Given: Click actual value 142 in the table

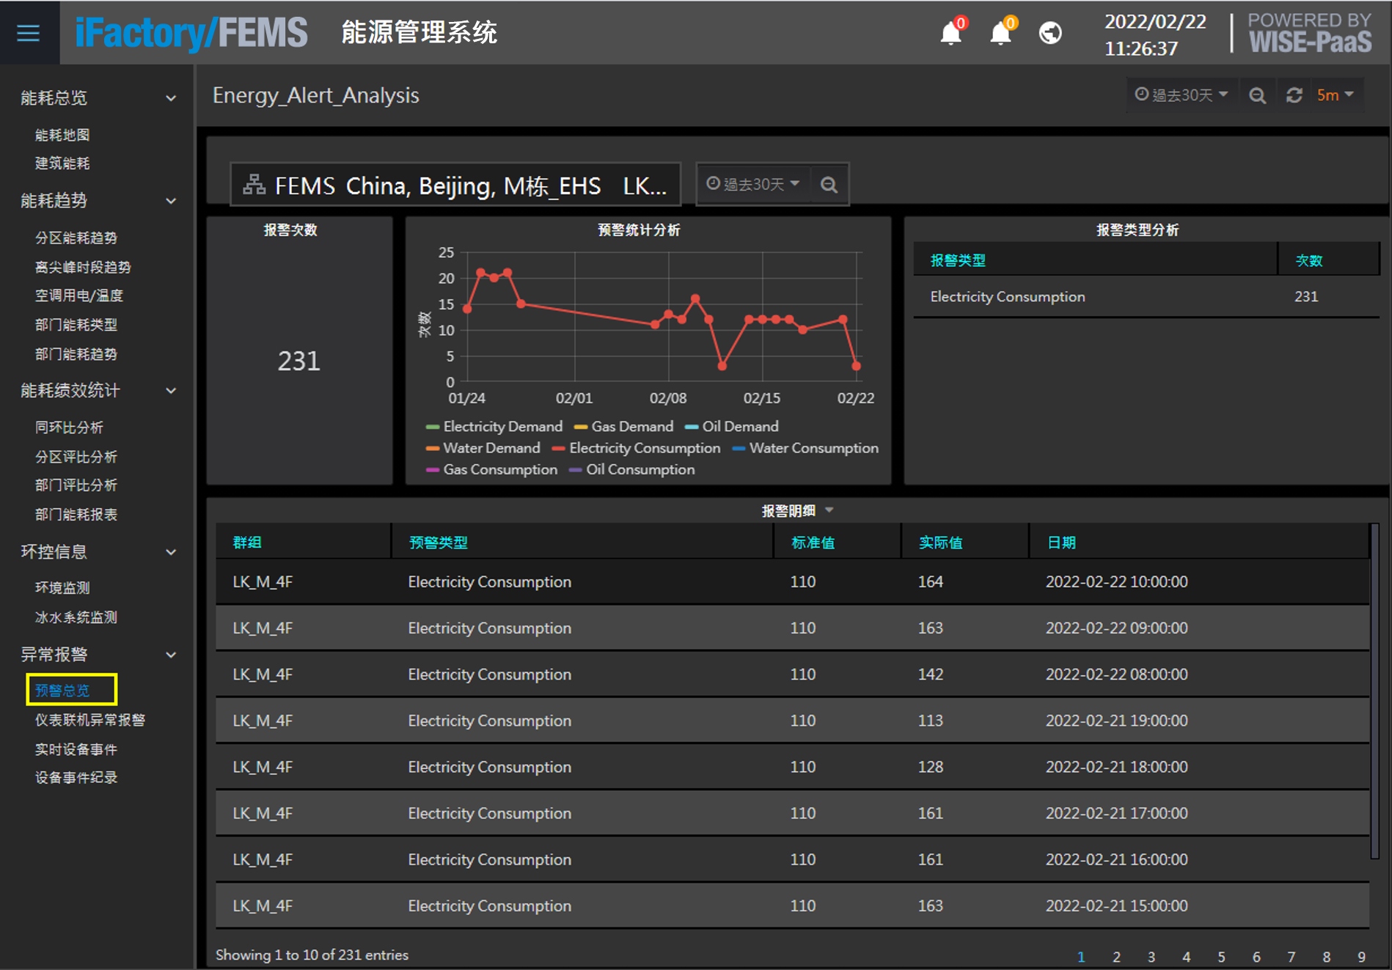Looking at the screenshot, I should click(930, 675).
